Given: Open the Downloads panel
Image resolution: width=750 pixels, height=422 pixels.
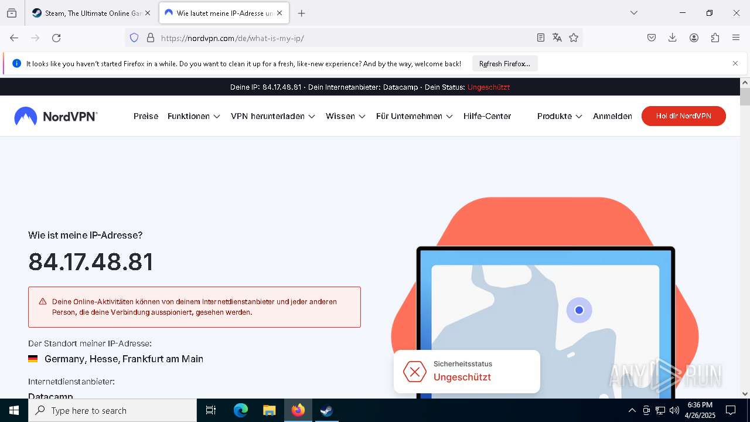Looking at the screenshot, I should [673, 38].
